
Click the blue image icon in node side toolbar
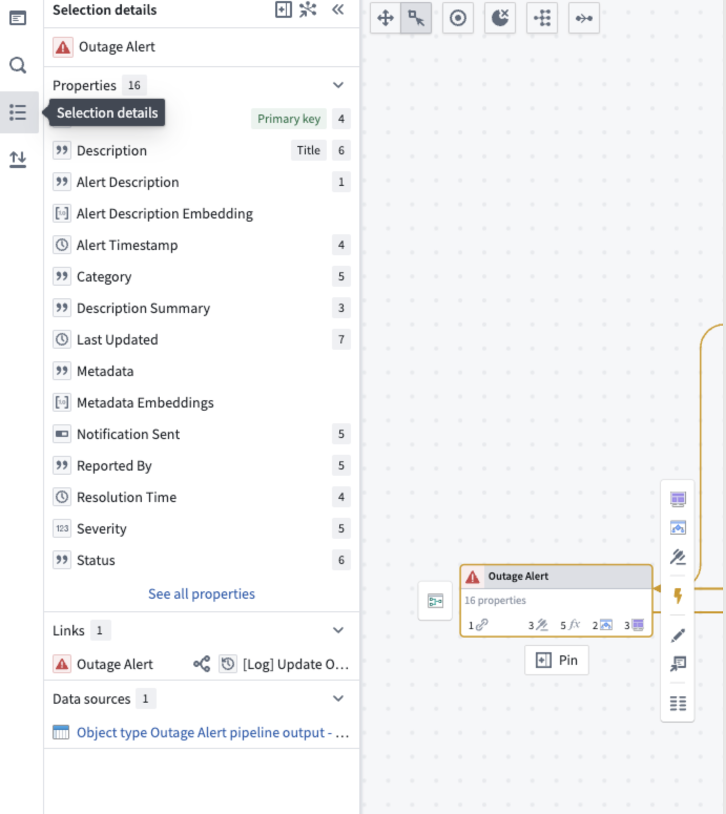coord(678,527)
